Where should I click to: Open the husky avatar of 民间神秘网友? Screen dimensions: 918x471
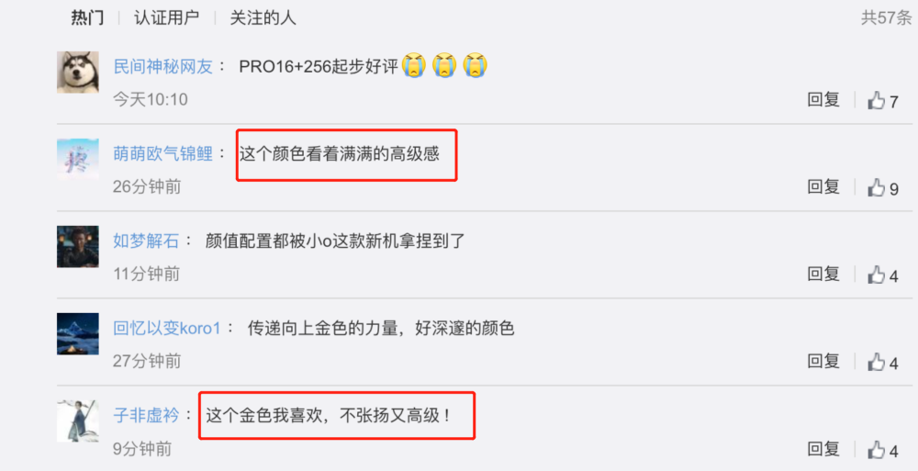(78, 72)
